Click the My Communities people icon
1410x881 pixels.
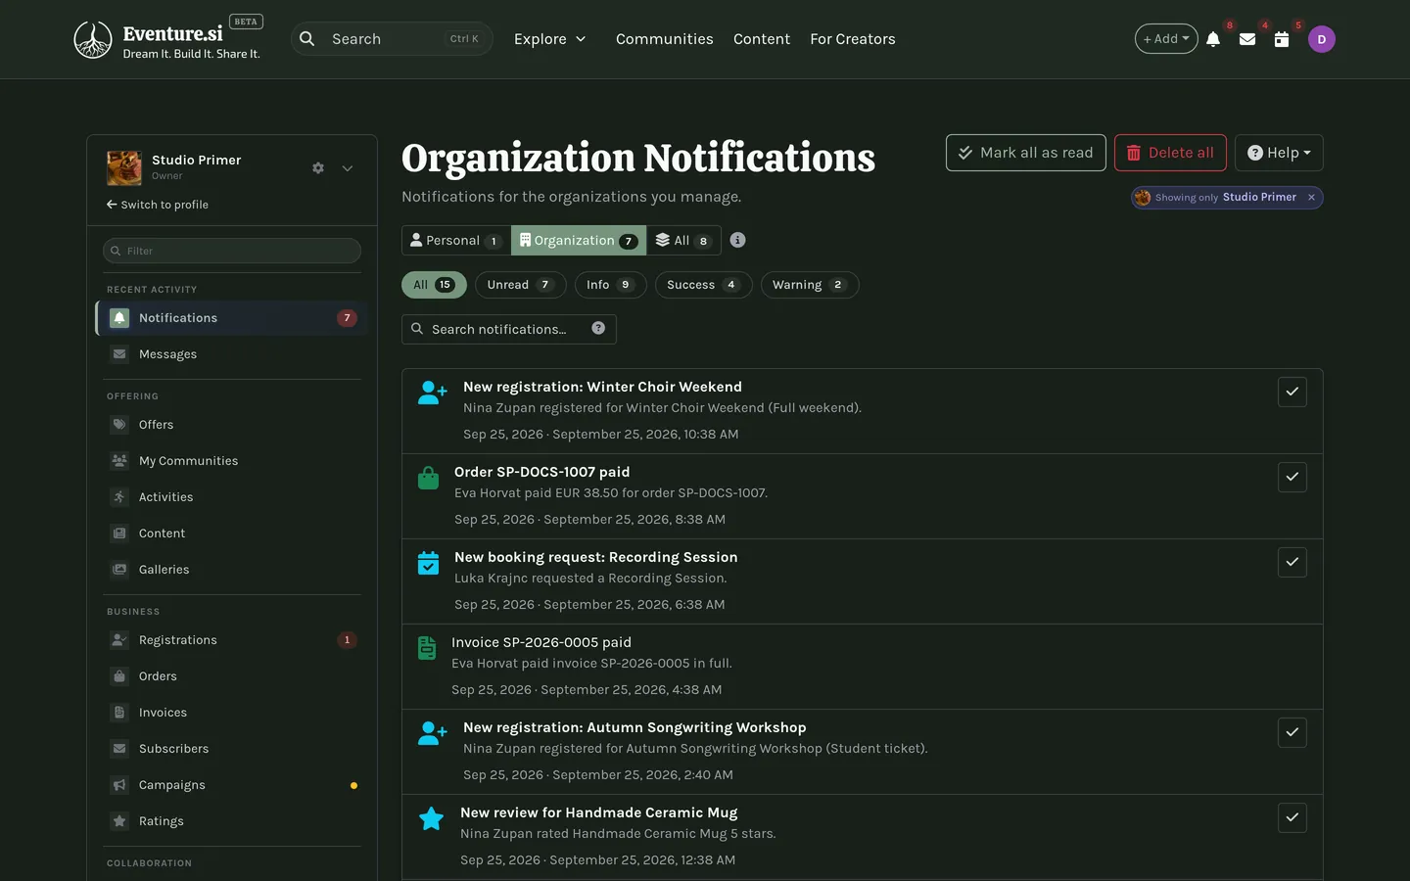coord(119,461)
